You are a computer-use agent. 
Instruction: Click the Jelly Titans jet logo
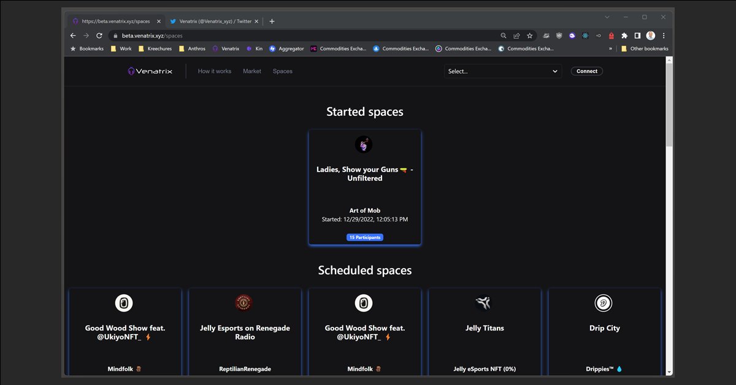point(483,303)
